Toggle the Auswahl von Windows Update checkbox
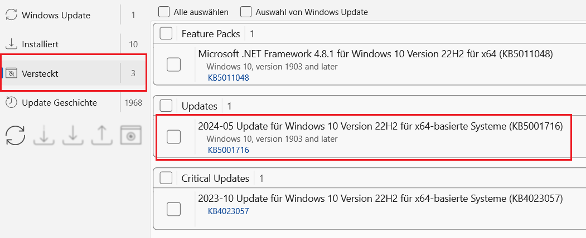The image size is (586, 238). pyautogui.click(x=246, y=12)
